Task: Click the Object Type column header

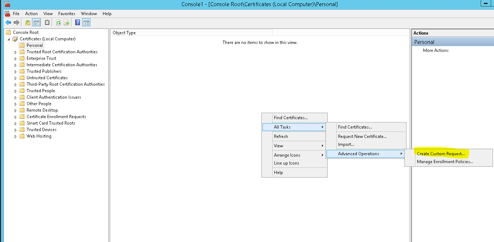Action: tap(124, 33)
